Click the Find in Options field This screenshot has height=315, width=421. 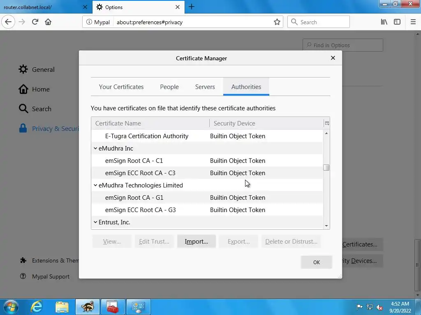coord(343,45)
